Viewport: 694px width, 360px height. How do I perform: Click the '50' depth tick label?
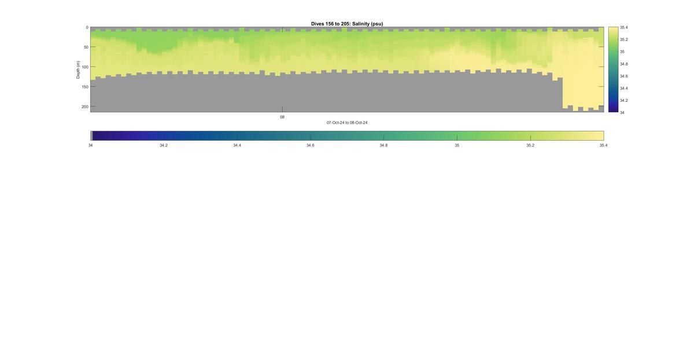pyautogui.click(x=86, y=47)
